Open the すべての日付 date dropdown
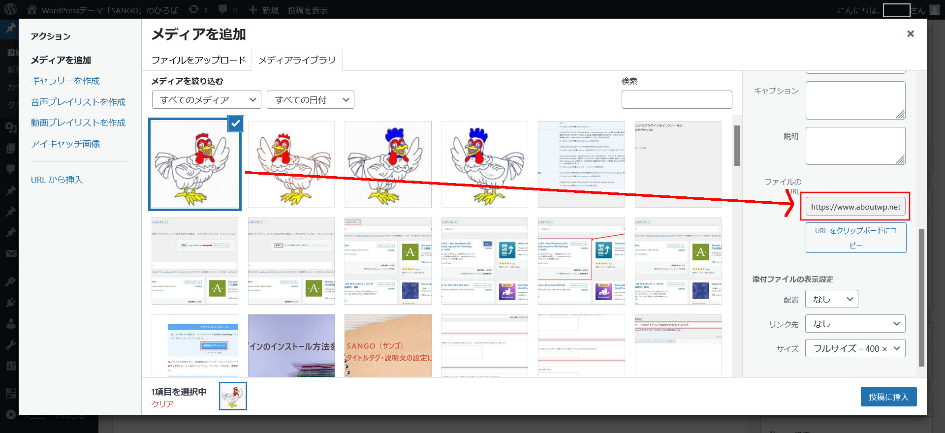The image size is (945, 433). 310,100
